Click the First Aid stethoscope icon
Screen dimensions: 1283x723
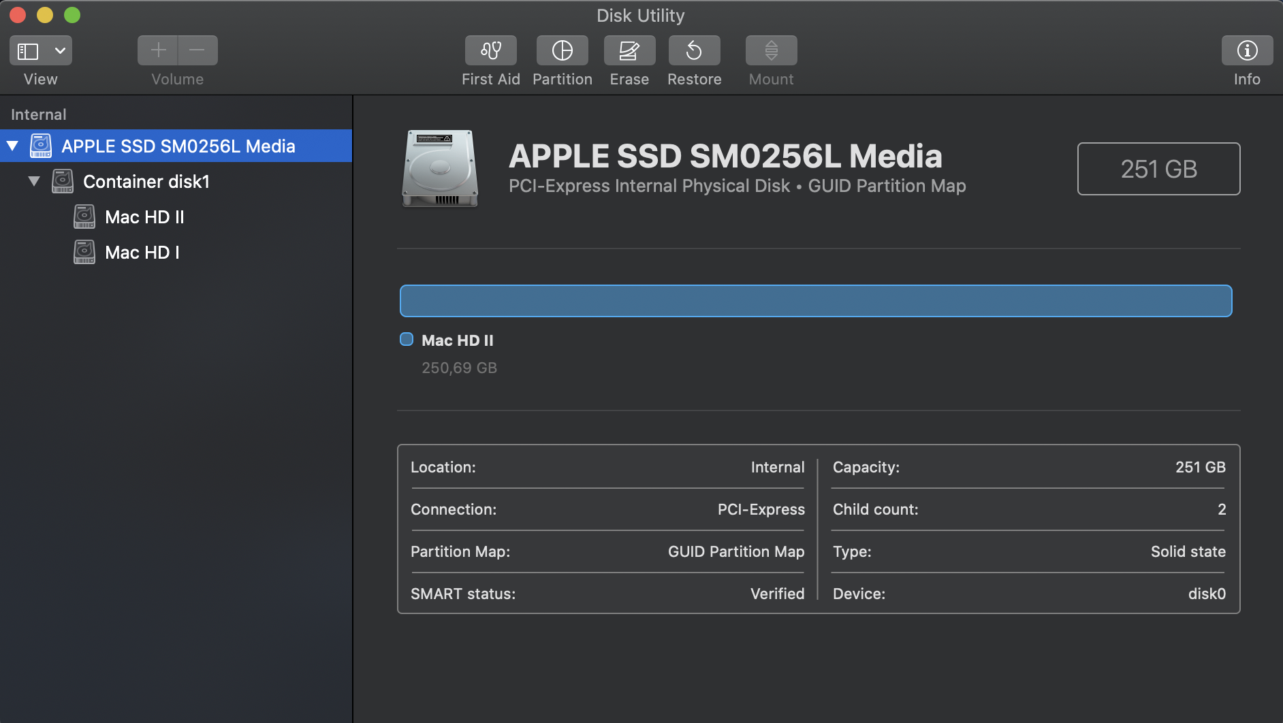point(490,50)
